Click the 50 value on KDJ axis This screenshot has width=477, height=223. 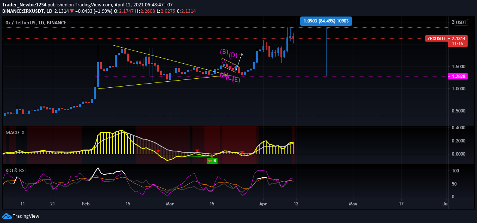(x=455, y=184)
